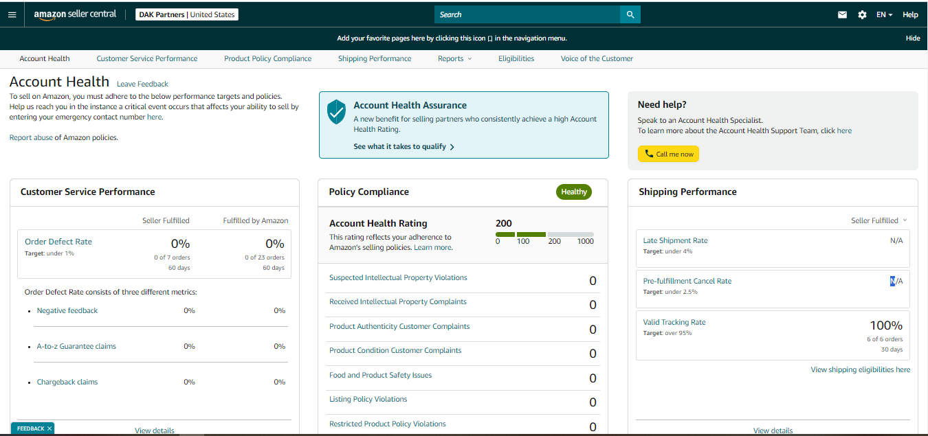Open the Chargeback claims link
Viewport: 928px width, 436px height.
coord(67,382)
